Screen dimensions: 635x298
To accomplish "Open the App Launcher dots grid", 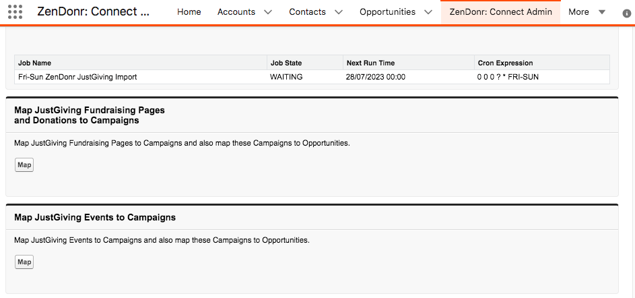I will click(x=15, y=12).
